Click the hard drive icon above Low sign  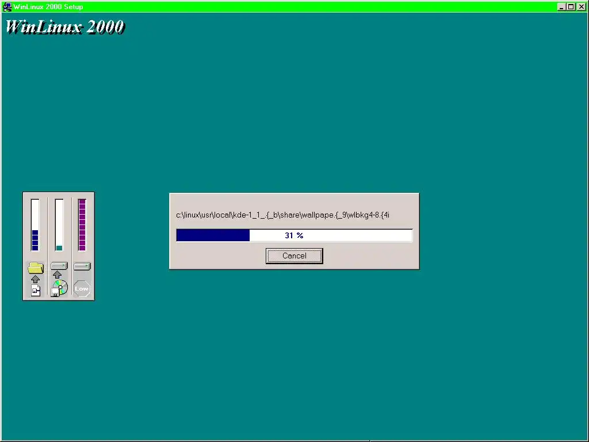coord(82,266)
